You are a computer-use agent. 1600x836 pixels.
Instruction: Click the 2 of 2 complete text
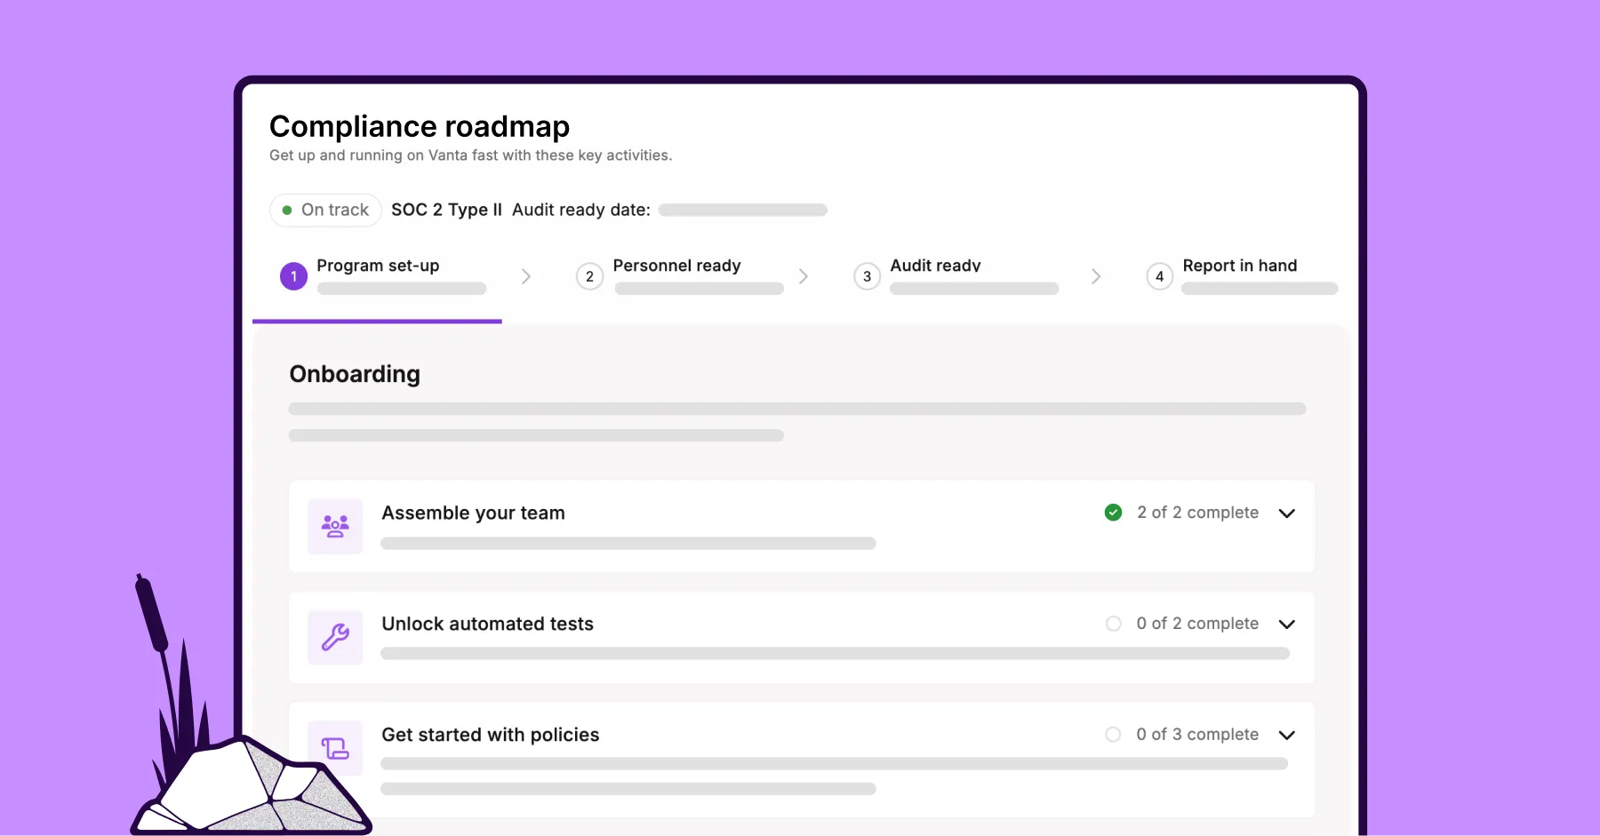(1197, 513)
